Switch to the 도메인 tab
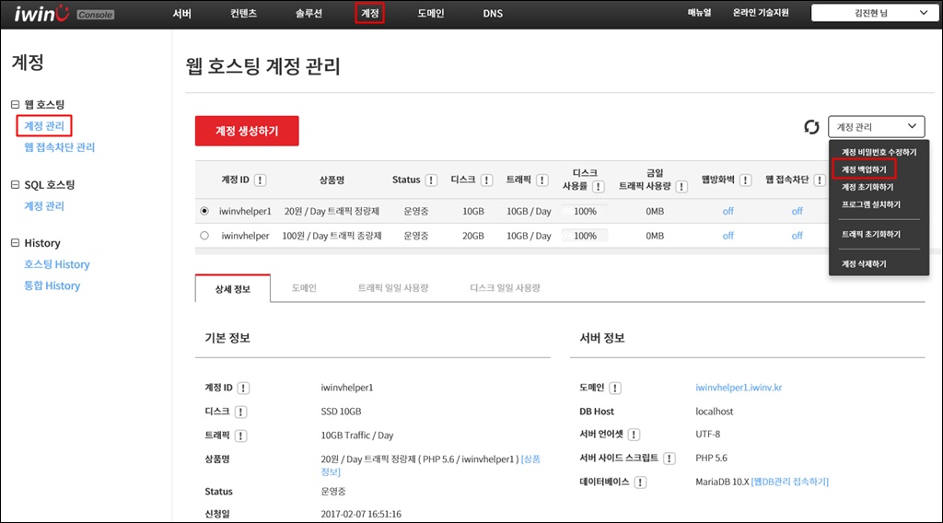Screen dimensions: 943x523 tap(304, 288)
